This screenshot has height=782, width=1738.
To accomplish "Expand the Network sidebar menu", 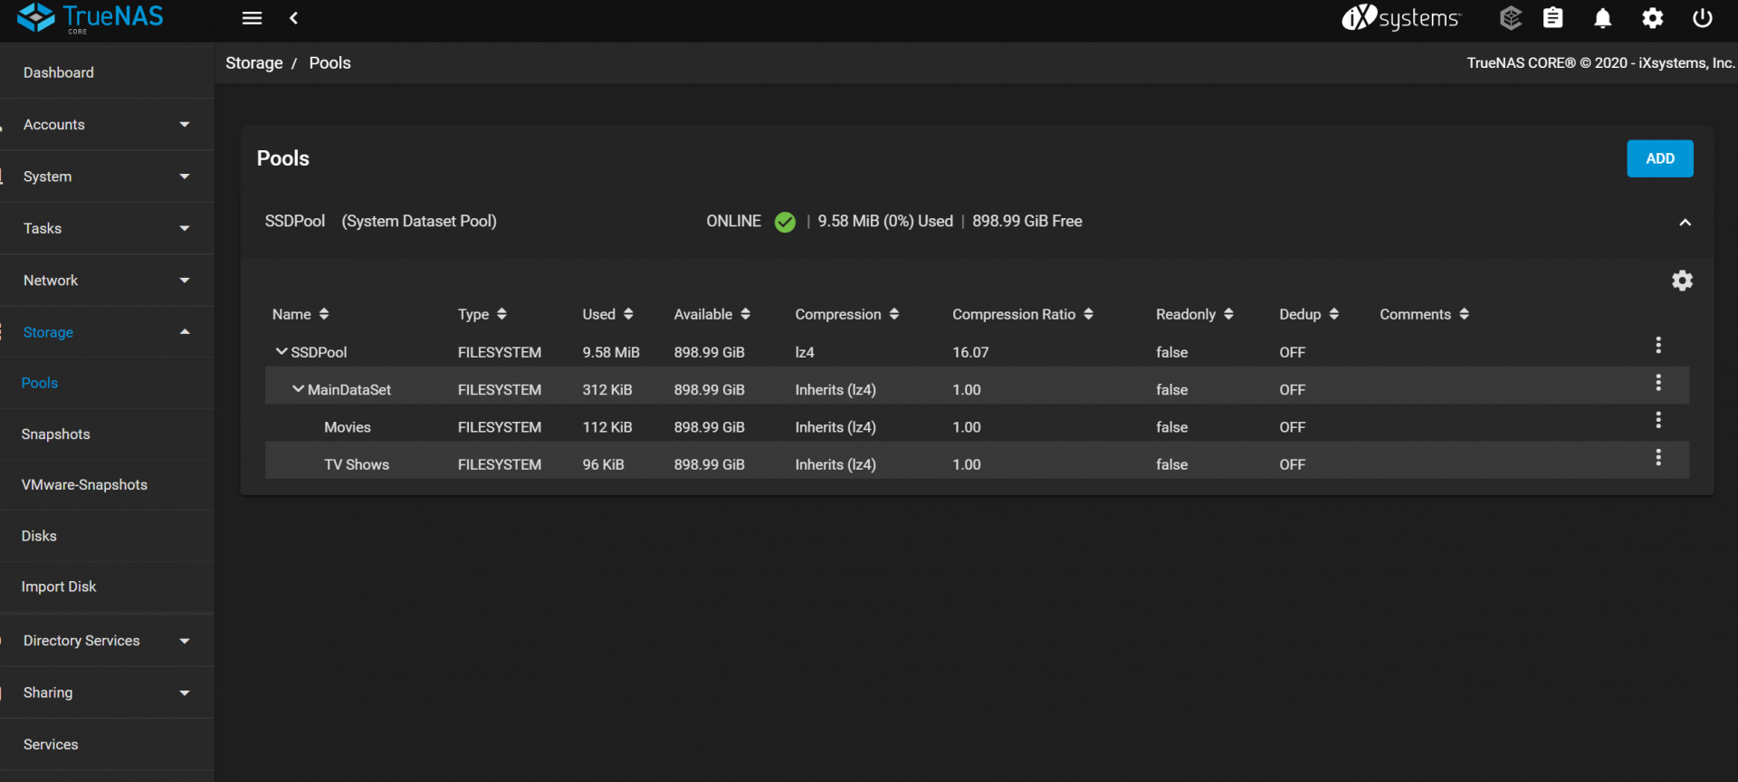I will point(107,281).
